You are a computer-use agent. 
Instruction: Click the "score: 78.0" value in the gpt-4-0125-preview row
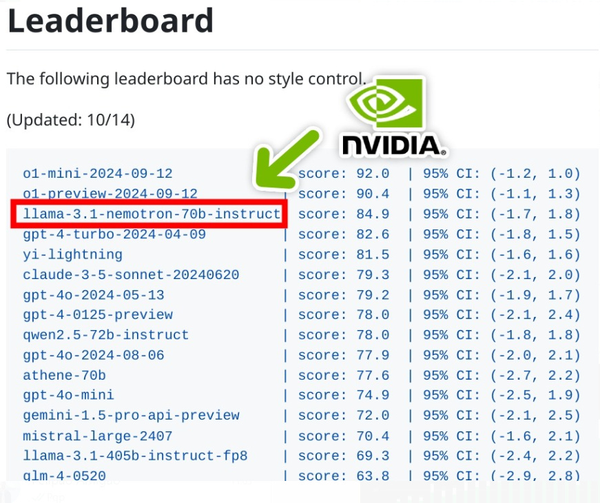pos(344,315)
